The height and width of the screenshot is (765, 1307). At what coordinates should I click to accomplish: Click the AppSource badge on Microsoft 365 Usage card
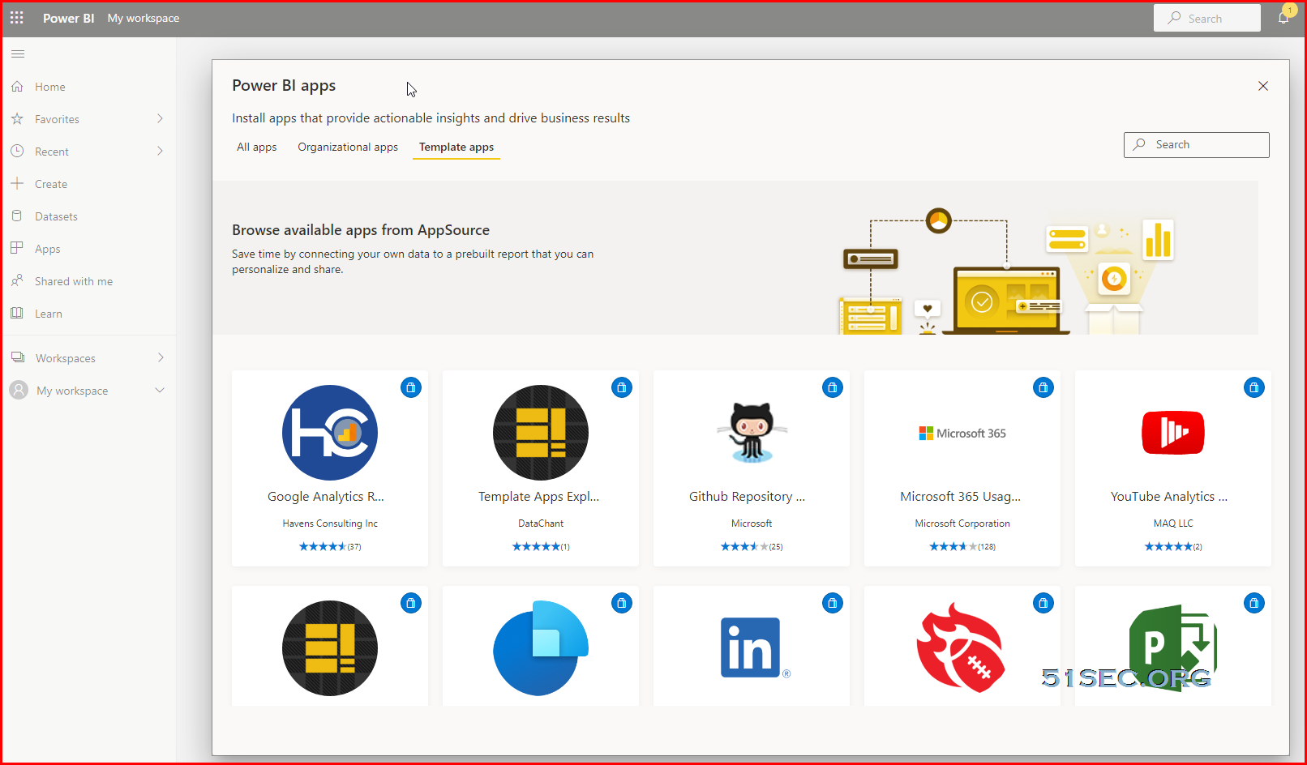(x=1043, y=387)
